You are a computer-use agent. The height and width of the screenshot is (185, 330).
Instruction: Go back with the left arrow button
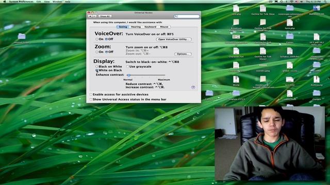(x=90, y=16)
